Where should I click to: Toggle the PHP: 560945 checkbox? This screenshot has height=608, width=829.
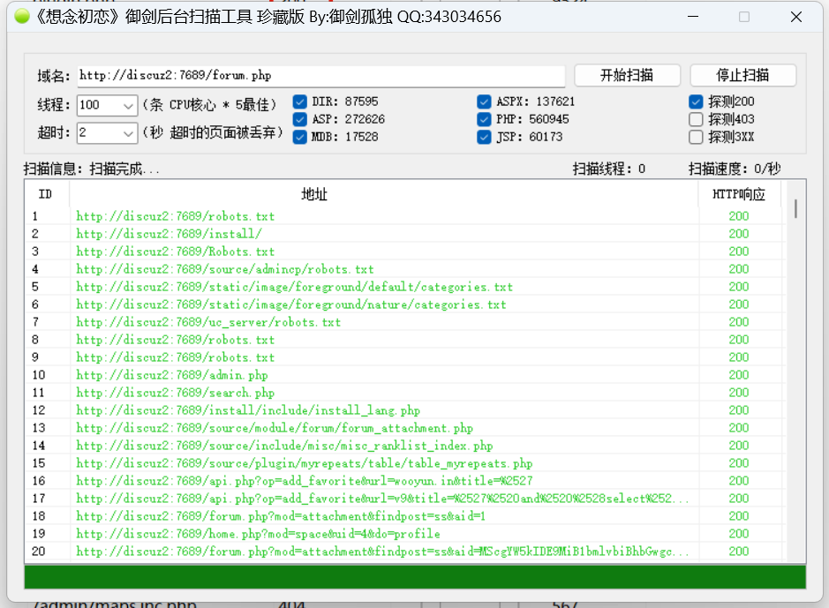[x=484, y=119]
